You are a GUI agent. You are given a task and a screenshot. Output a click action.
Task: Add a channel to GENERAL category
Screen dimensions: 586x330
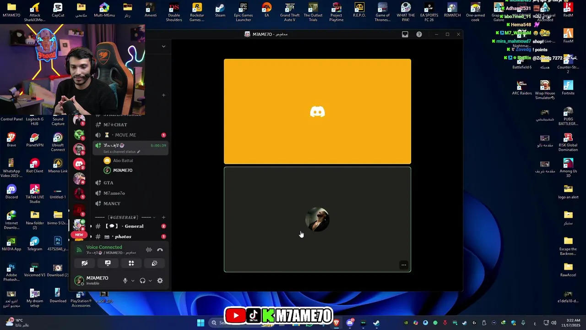pyautogui.click(x=163, y=217)
